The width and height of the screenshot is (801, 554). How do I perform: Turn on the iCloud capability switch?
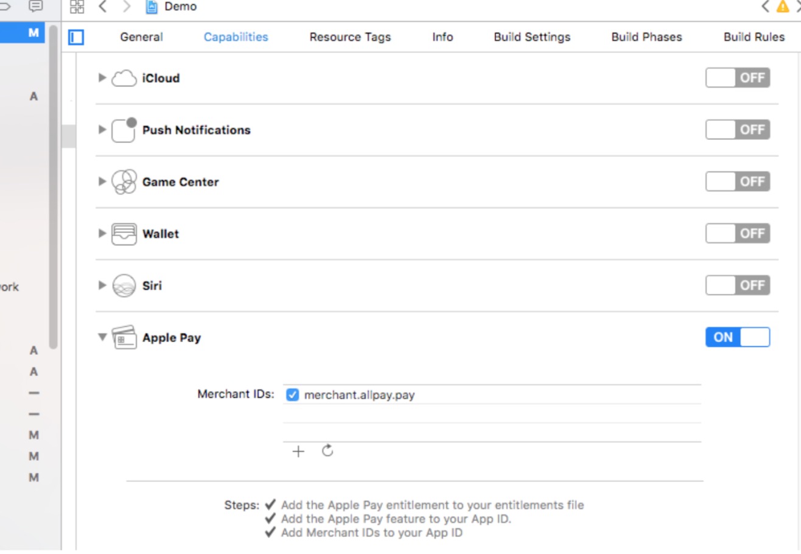click(737, 78)
